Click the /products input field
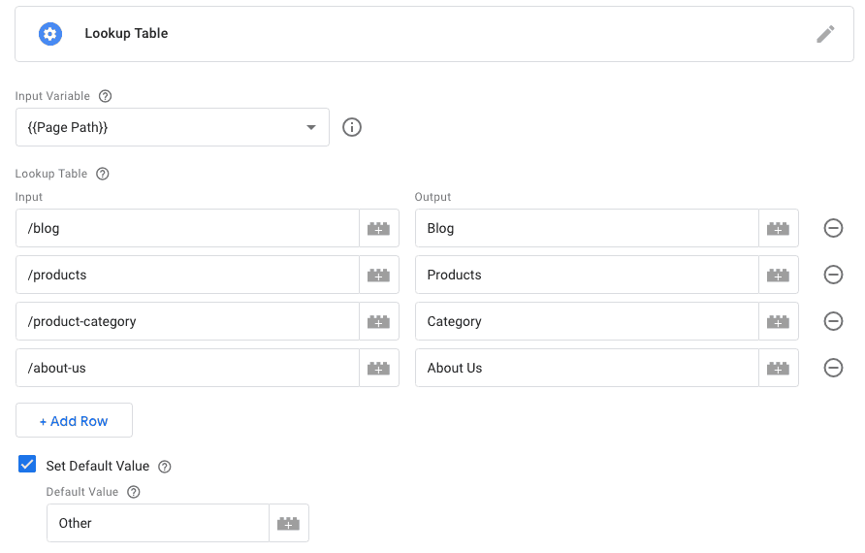This screenshot has height=553, width=865. 187,275
